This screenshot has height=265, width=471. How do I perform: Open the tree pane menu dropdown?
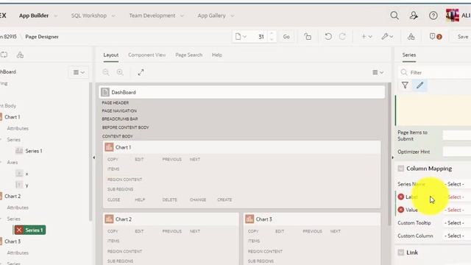pos(79,72)
